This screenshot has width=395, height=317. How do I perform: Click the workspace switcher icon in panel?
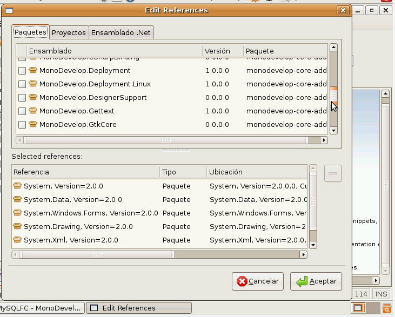(358, 308)
